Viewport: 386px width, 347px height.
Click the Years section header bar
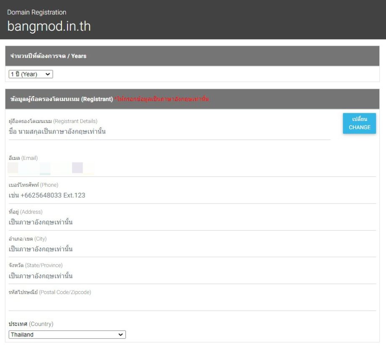point(192,56)
